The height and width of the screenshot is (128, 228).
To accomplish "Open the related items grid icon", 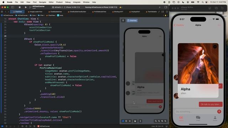I will 2,12.
